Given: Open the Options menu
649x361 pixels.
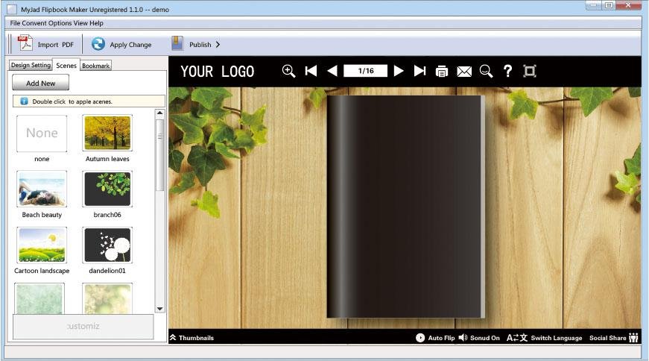Looking at the screenshot, I should tap(60, 23).
